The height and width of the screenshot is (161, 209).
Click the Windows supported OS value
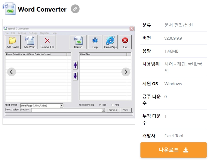[173, 84]
